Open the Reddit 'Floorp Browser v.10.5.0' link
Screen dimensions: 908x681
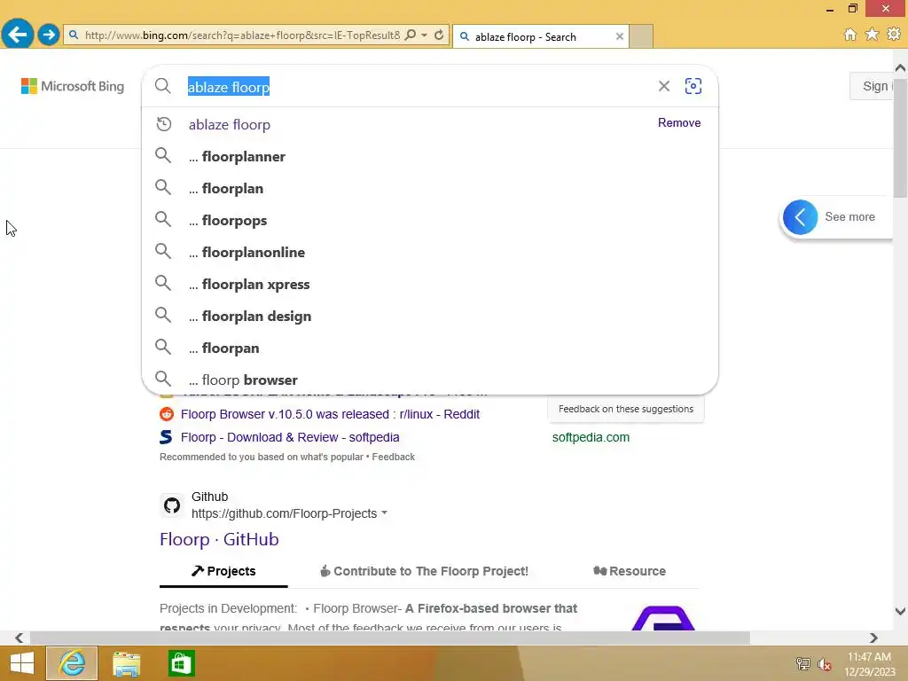click(330, 414)
